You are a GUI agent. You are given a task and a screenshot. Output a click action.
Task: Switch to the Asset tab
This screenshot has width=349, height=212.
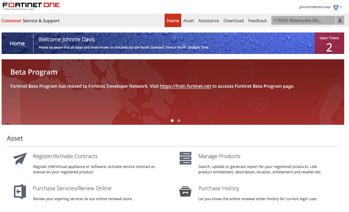[x=188, y=20]
